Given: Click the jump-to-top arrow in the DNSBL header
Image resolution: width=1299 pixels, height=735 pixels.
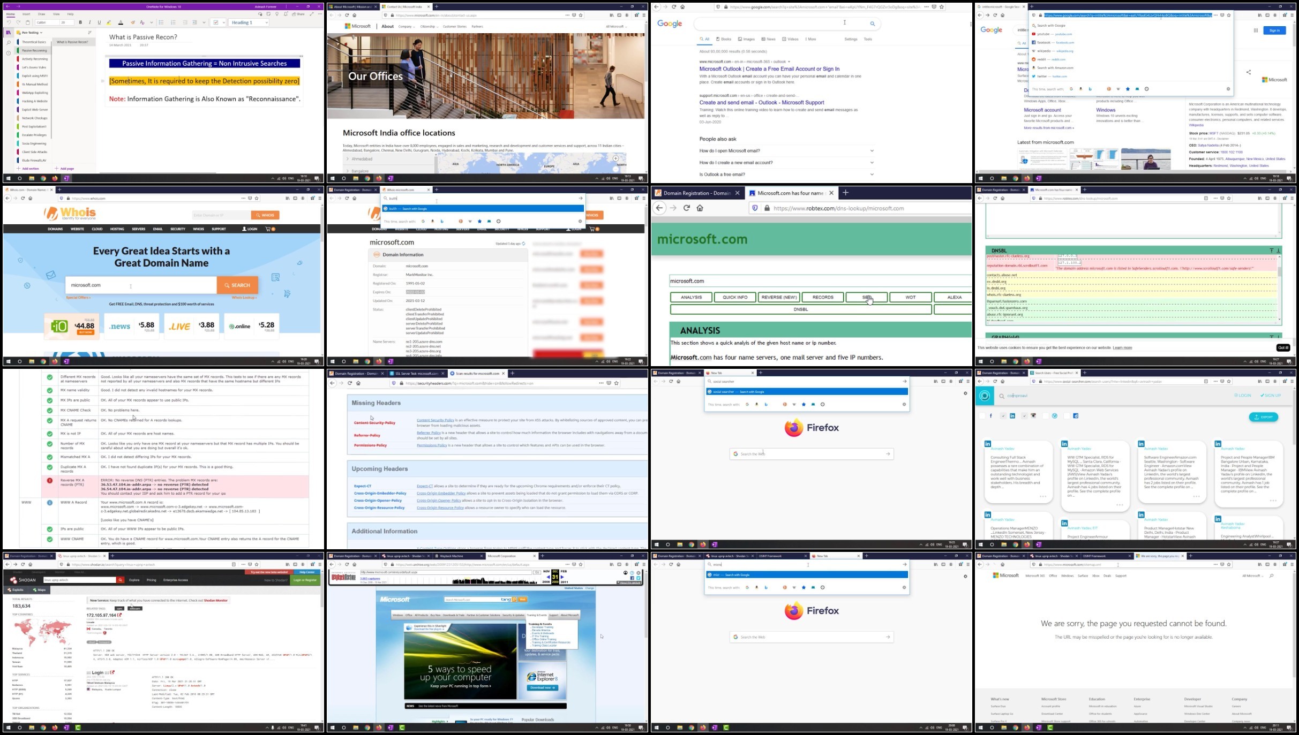Looking at the screenshot, I should pyautogui.click(x=1271, y=251).
